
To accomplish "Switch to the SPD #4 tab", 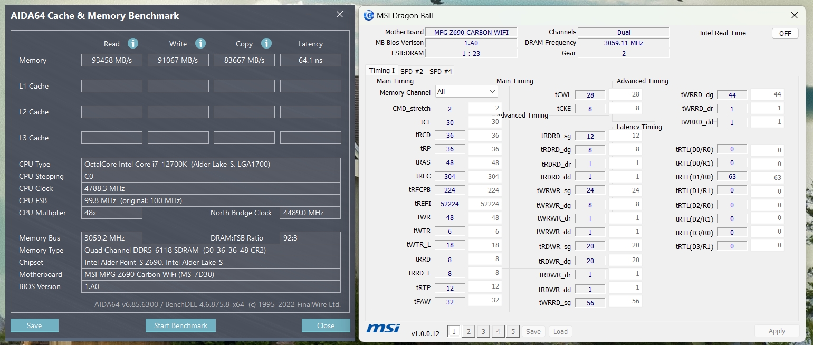I will click(x=441, y=71).
